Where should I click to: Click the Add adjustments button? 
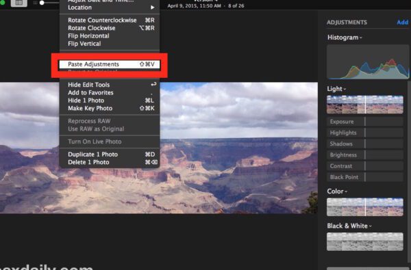[403, 23]
